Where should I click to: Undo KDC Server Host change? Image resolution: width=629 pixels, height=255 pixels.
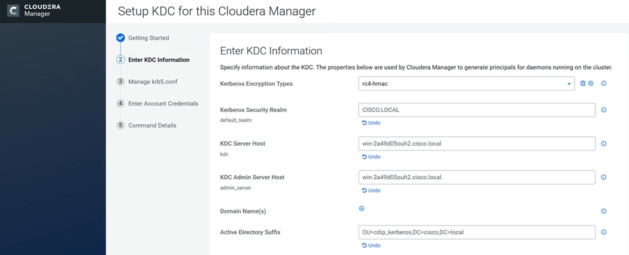coord(371,156)
